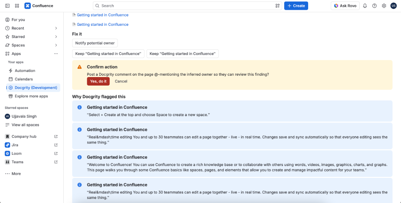Open second Getting started in Confluence link
The width and height of the screenshot is (401, 203).
[x=103, y=24]
